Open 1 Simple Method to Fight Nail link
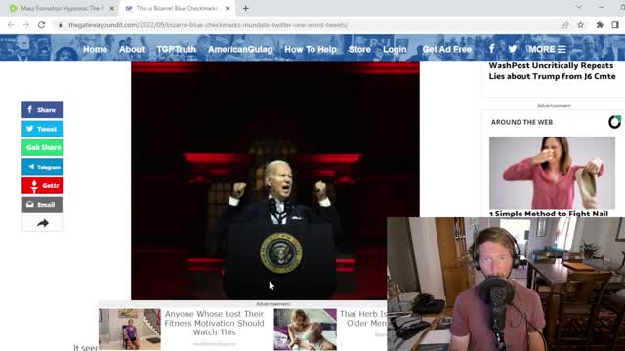625x351 pixels. (x=549, y=214)
